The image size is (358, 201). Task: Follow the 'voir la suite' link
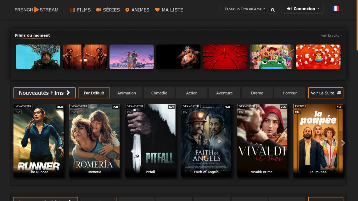(331, 36)
